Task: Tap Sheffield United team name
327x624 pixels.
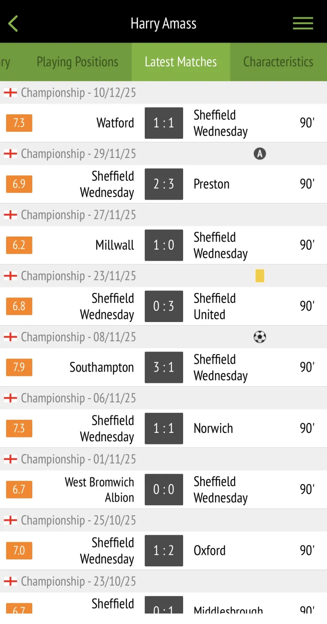Action: click(215, 306)
